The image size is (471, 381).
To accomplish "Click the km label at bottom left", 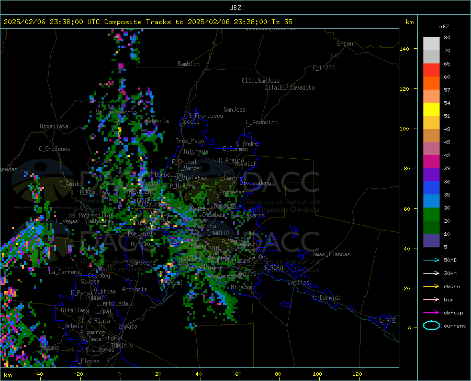I will coord(7,375).
